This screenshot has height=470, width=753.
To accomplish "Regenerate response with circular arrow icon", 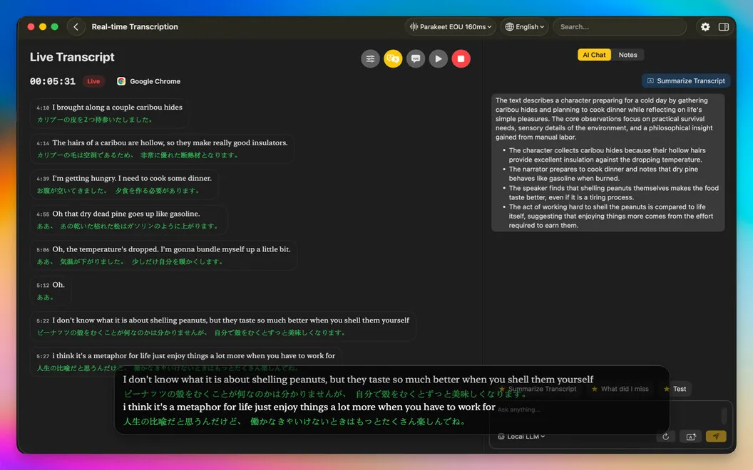I will pos(665,437).
